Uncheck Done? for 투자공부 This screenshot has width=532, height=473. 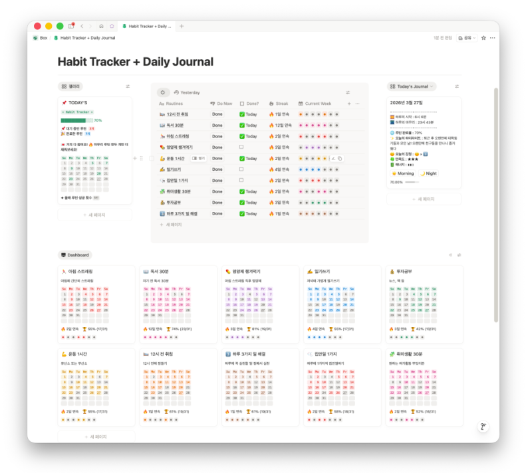point(242,203)
